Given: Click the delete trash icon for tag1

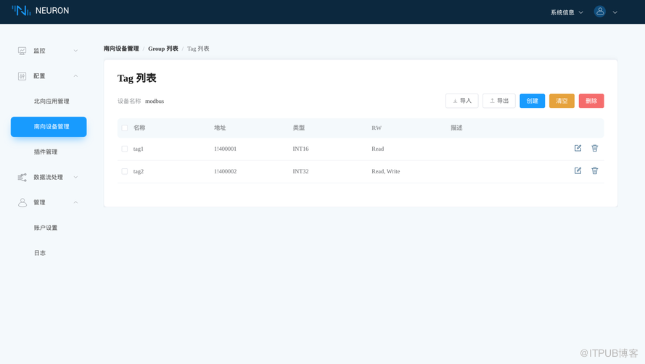Looking at the screenshot, I should click(594, 148).
